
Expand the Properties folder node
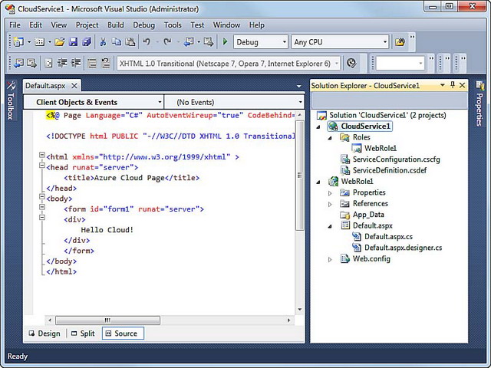(x=330, y=193)
